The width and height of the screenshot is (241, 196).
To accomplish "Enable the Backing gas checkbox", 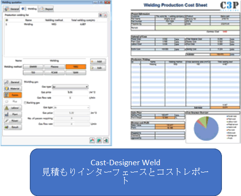I will pos(25,103).
